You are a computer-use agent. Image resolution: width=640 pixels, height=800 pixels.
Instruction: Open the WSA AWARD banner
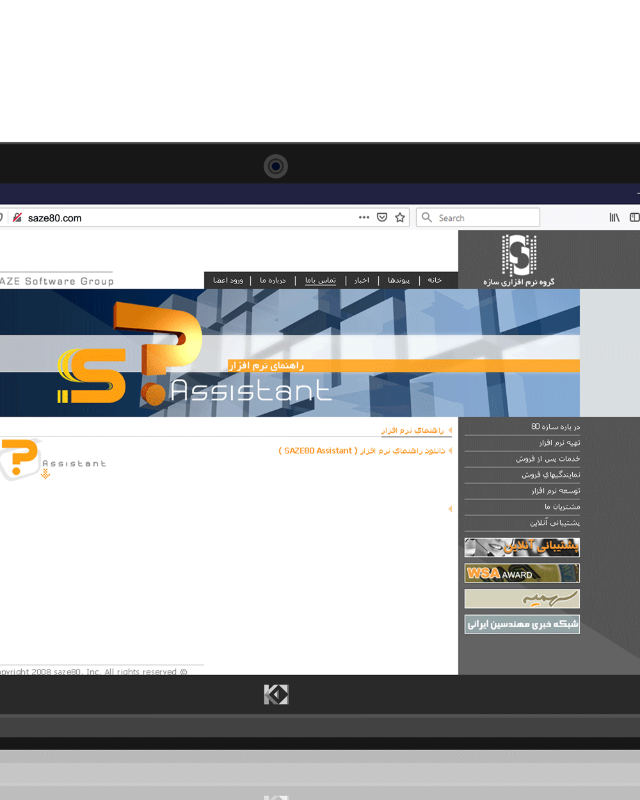click(522, 573)
